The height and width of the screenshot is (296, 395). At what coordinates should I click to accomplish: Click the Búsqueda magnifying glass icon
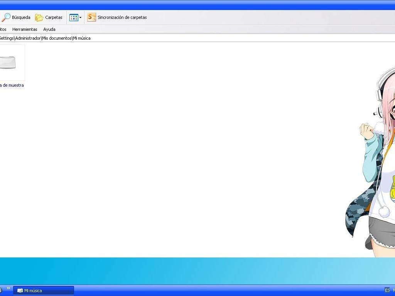(x=6, y=17)
